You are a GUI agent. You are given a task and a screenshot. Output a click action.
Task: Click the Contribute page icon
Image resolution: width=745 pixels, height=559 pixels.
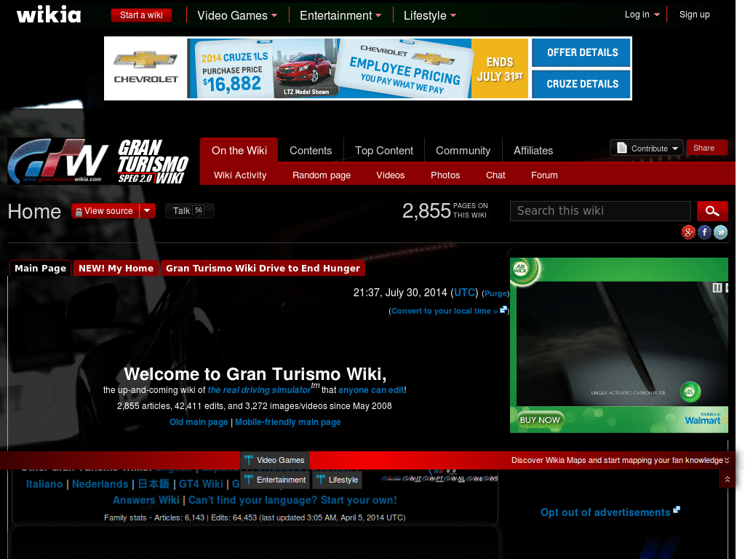click(x=622, y=146)
